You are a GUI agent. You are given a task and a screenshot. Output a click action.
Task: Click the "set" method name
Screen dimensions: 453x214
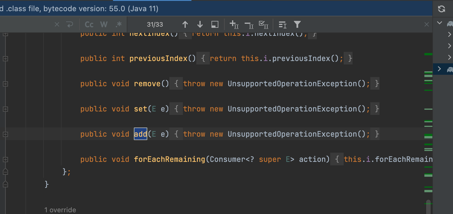pos(141,109)
